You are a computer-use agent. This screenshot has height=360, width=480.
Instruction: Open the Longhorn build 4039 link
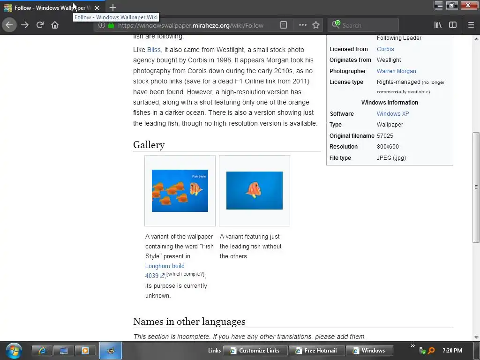(x=165, y=271)
